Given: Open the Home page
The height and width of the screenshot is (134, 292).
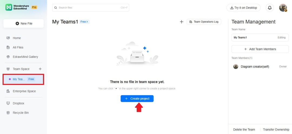Looking at the screenshot, I should pos(17,38).
